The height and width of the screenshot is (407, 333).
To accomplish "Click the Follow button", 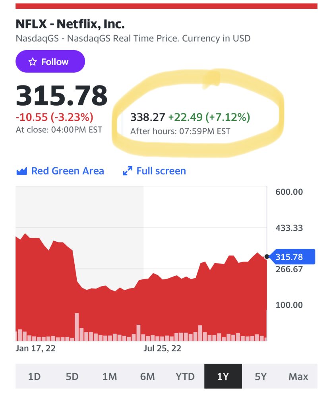I will (x=50, y=62).
